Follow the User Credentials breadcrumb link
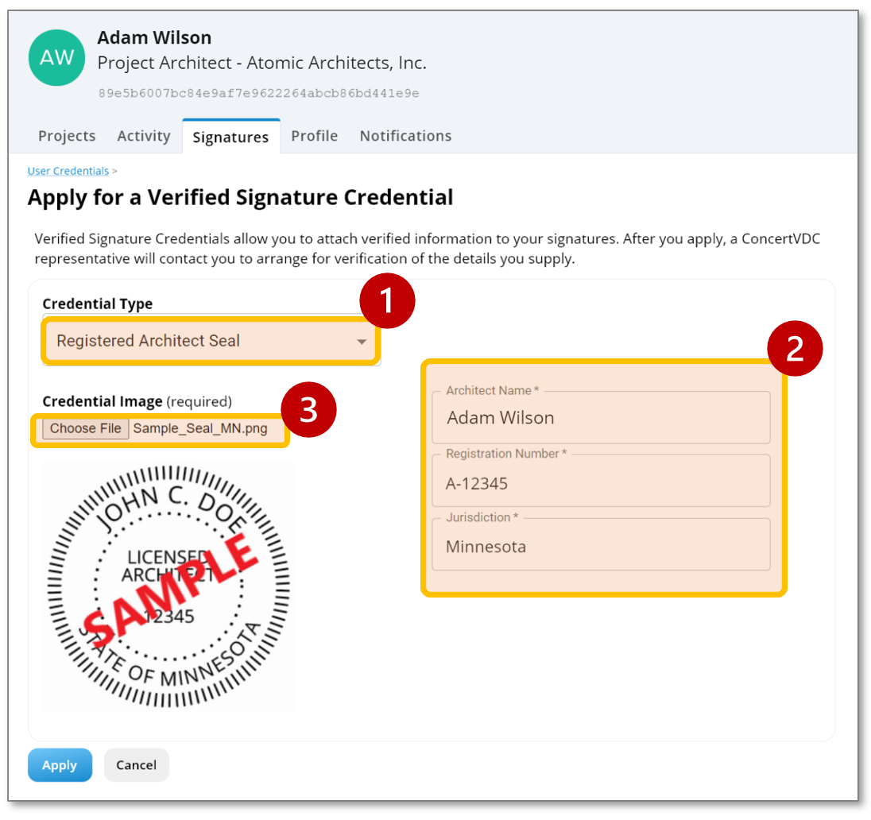The width and height of the screenshot is (871, 820). [x=68, y=170]
